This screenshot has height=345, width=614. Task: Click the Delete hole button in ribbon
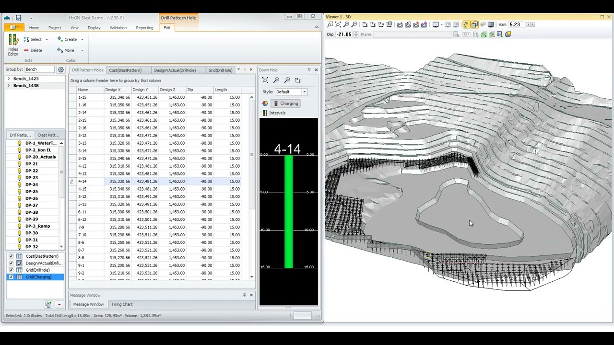tap(33, 50)
